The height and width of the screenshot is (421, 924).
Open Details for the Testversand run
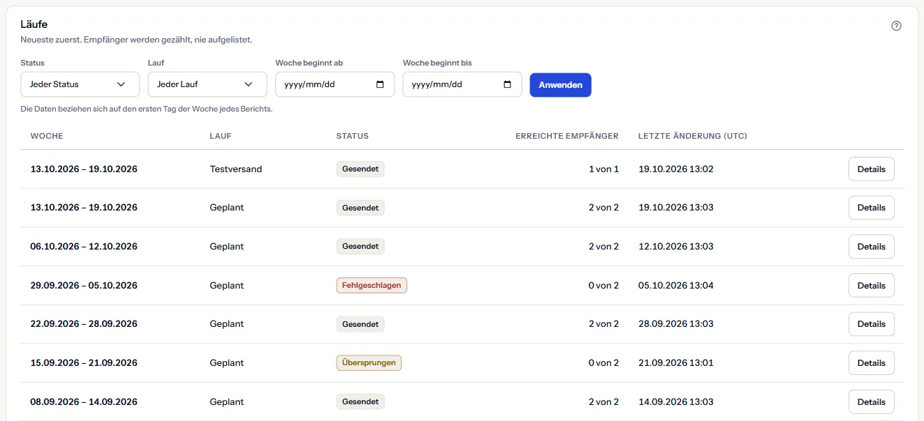(871, 169)
